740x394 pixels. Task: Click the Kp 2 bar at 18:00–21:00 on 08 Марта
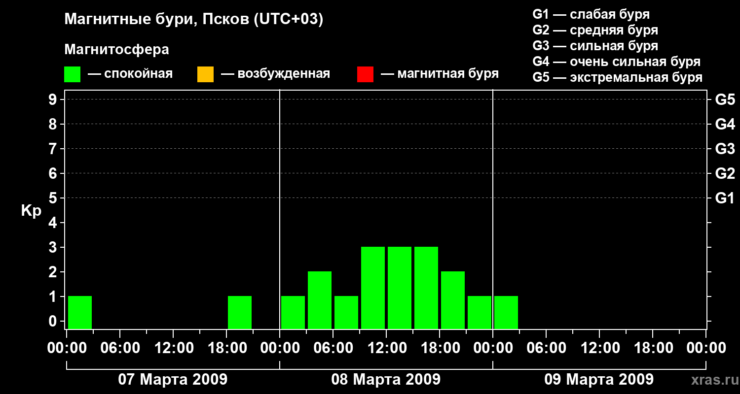point(453,300)
